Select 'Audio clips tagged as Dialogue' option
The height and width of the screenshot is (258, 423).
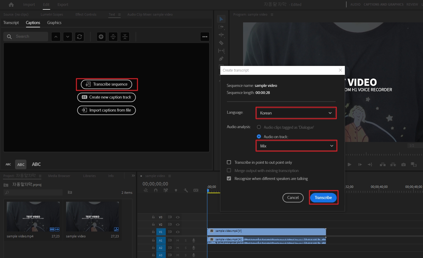pos(259,127)
